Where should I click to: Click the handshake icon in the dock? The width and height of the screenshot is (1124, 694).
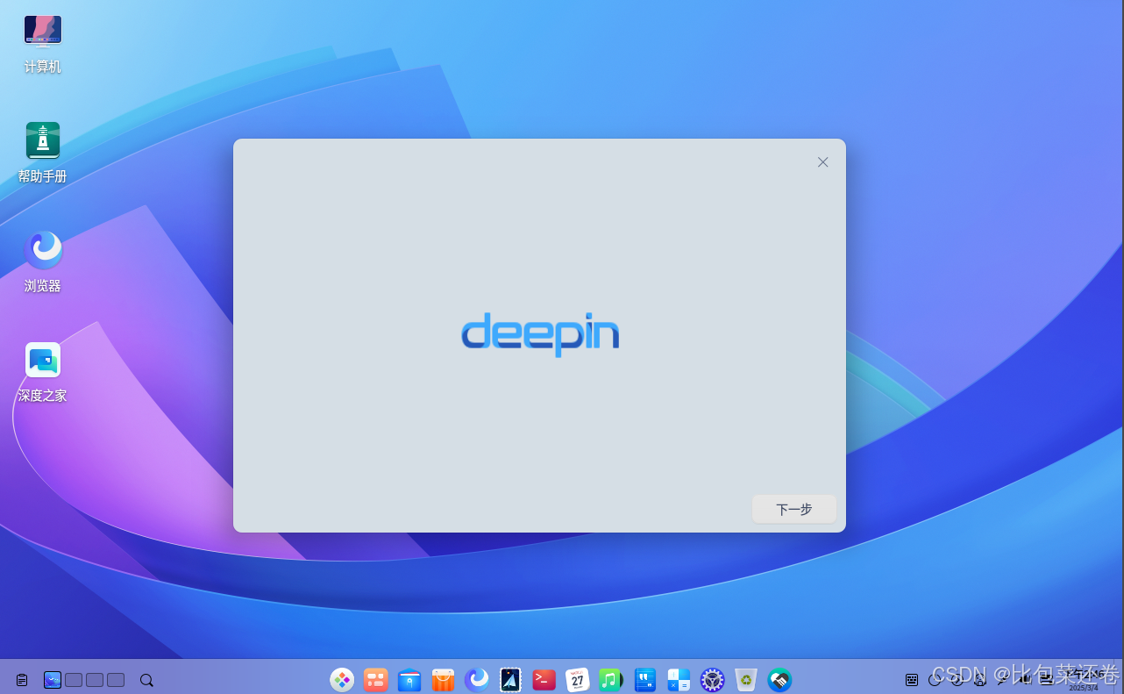pos(779,679)
